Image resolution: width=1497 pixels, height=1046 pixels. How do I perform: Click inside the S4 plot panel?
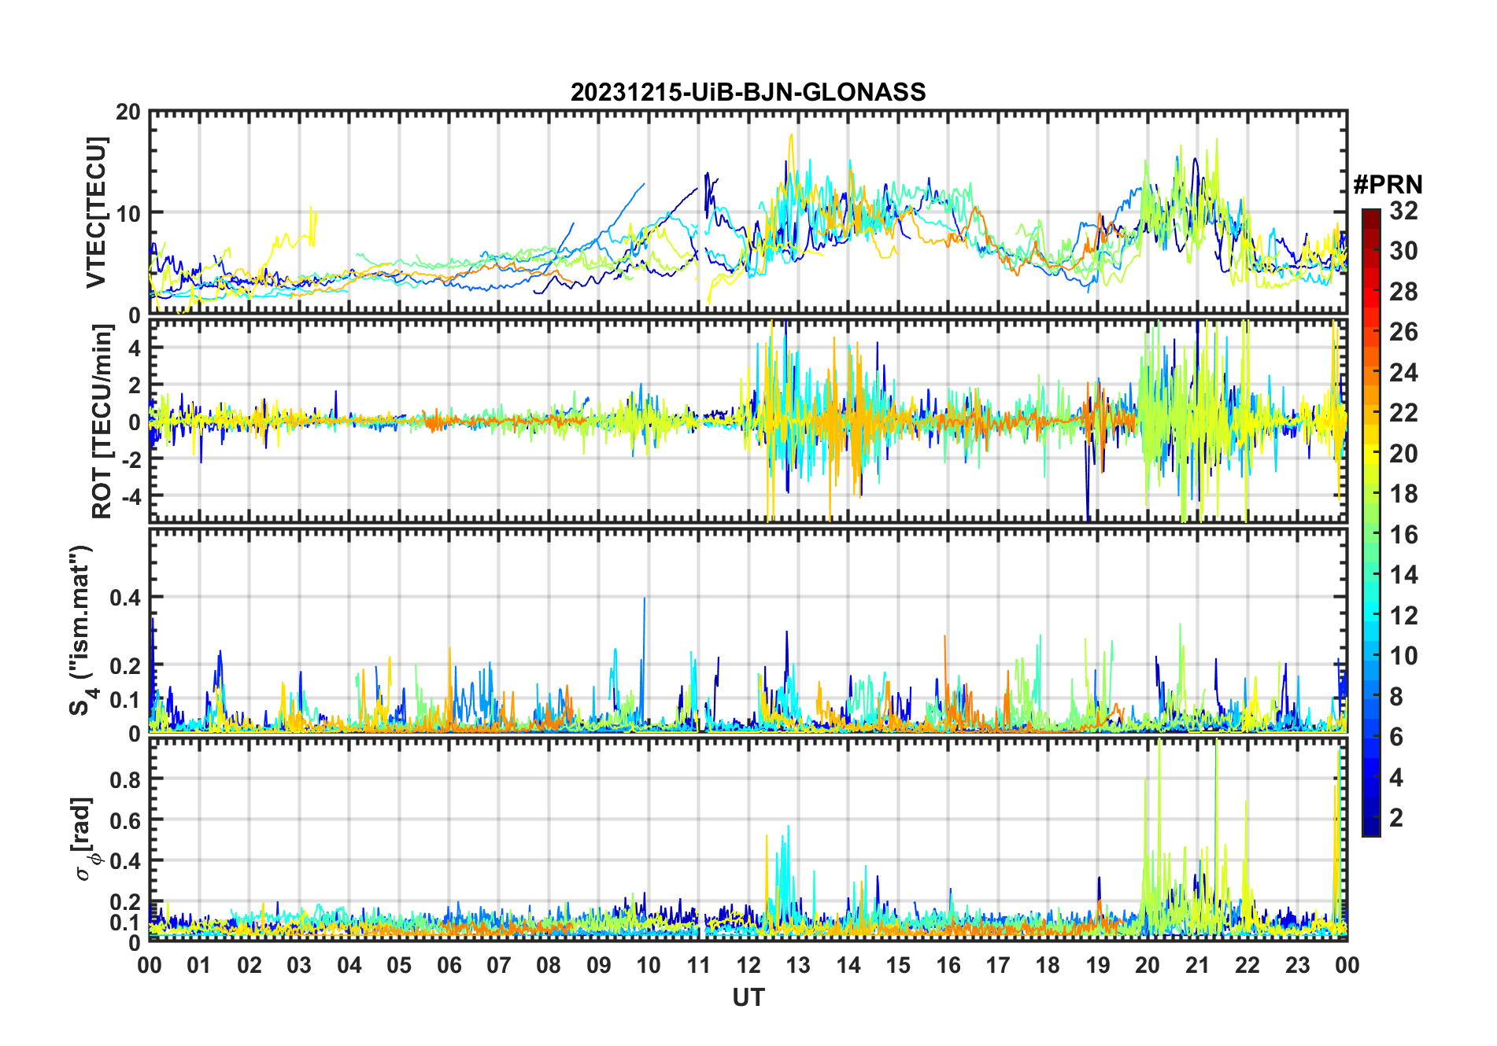point(748,630)
